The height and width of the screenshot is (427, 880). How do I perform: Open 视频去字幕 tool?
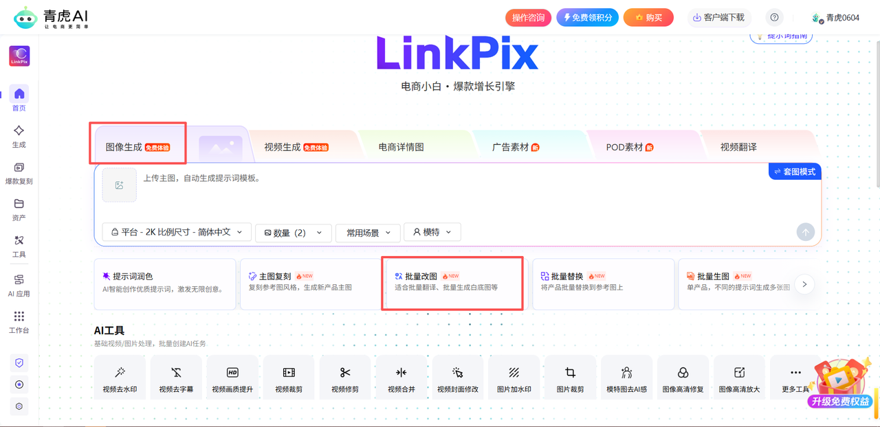pos(176,377)
